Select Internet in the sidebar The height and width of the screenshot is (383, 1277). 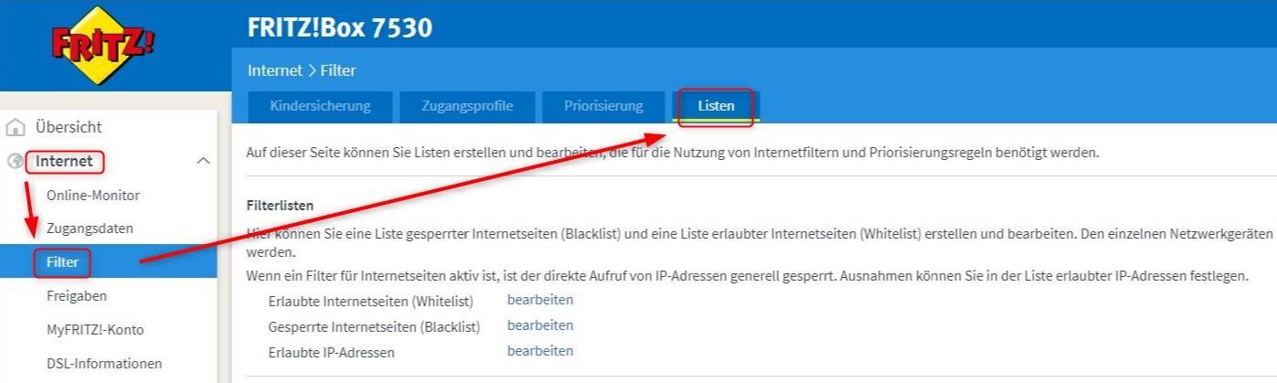(x=64, y=162)
